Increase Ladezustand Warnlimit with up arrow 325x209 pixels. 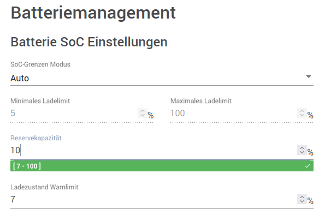coord(302,197)
